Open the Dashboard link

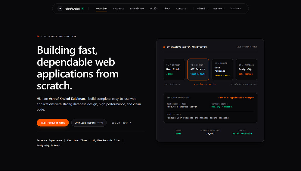tap(236, 9)
